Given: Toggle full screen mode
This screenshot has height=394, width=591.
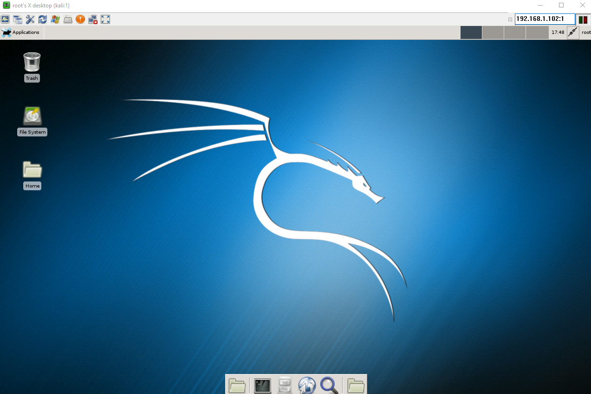Looking at the screenshot, I should coord(105,19).
